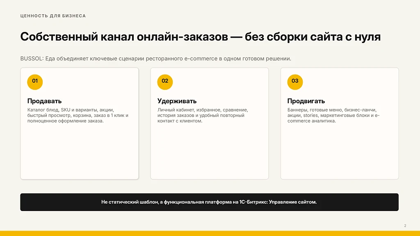Click the black banner 'Не статический шаблон'
The width and height of the screenshot is (420, 236).
210,202
